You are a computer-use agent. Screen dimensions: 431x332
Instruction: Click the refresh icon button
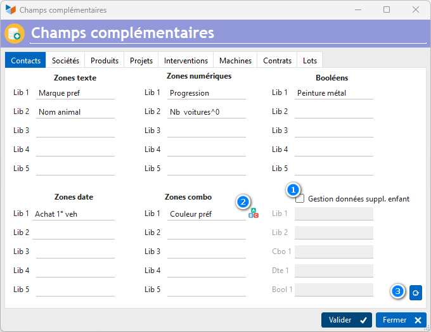click(x=415, y=292)
